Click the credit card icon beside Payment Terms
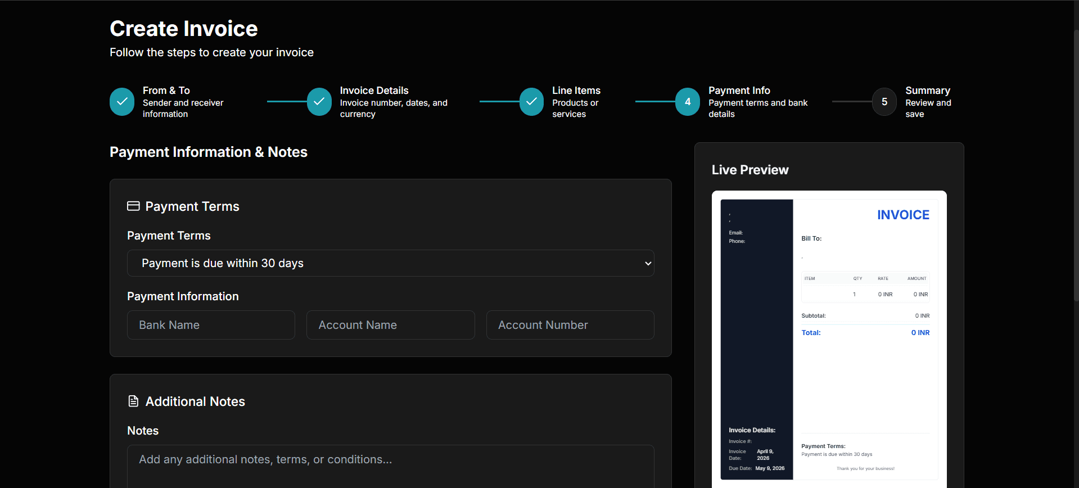Screen dimensions: 1079x488 pos(133,206)
